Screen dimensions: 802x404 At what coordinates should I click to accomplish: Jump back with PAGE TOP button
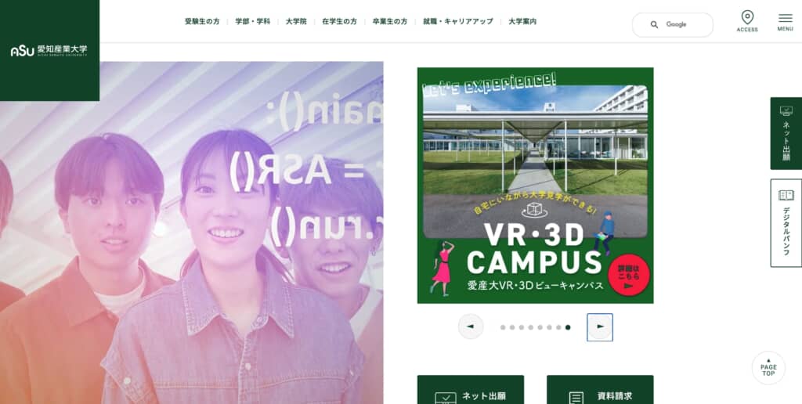(768, 368)
